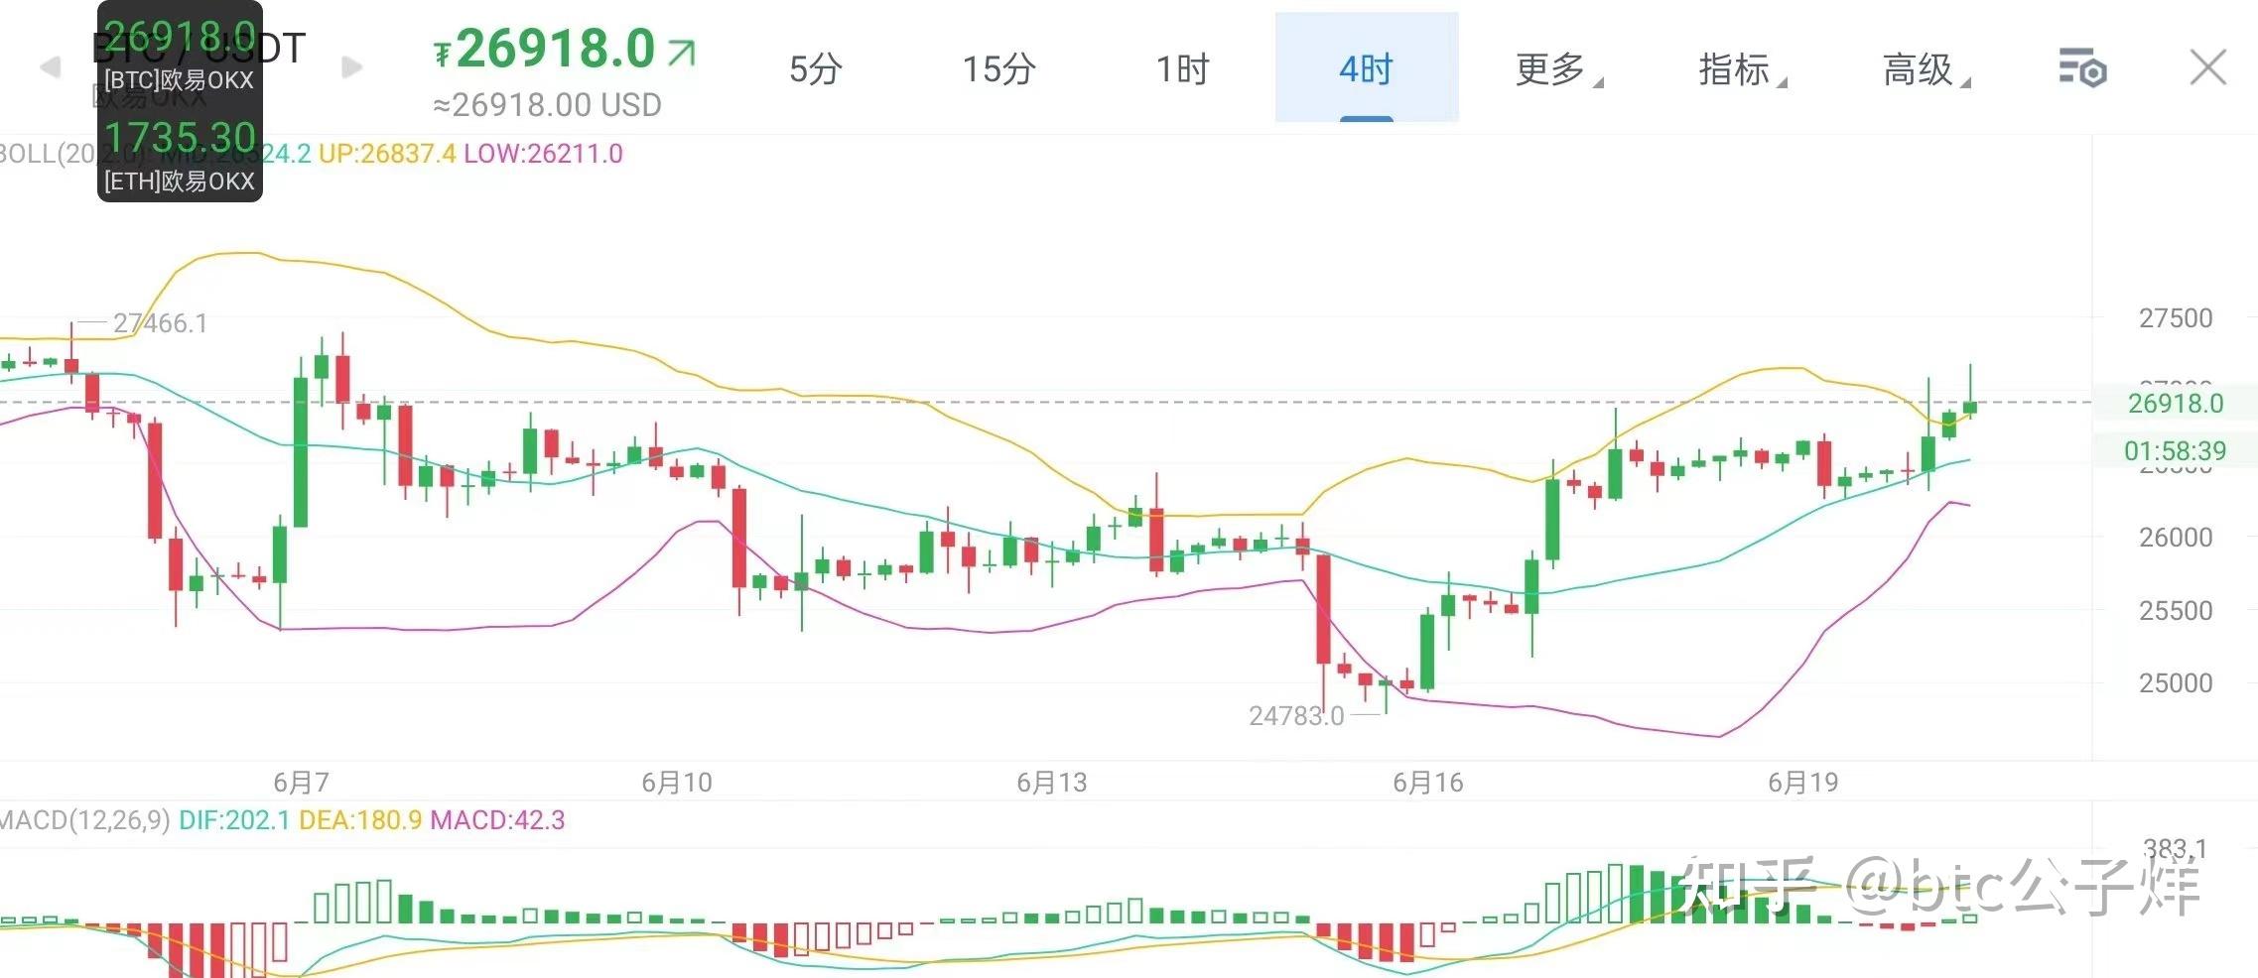The image size is (2258, 978).
Task: Switch to the 1时 timeframe
Action: coord(1183,68)
